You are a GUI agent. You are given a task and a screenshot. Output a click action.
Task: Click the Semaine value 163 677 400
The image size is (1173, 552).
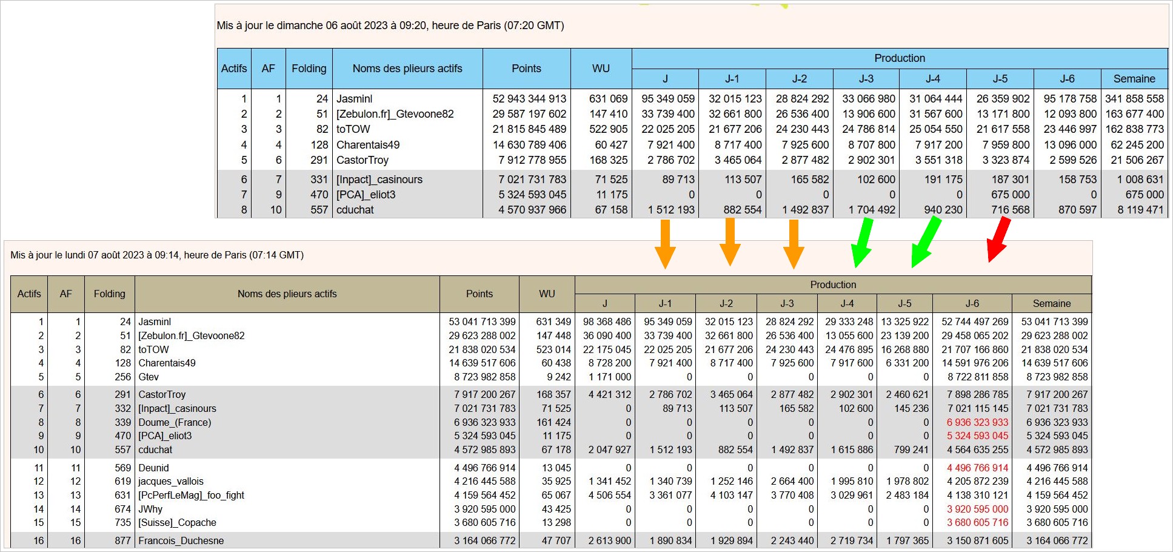click(x=1134, y=113)
